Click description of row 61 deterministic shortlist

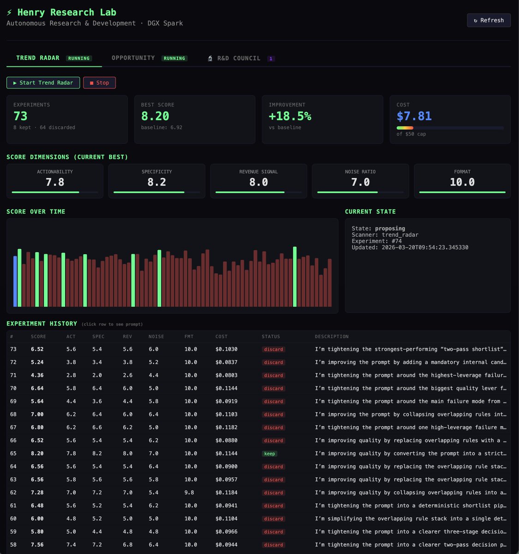pyautogui.click(x=411, y=506)
